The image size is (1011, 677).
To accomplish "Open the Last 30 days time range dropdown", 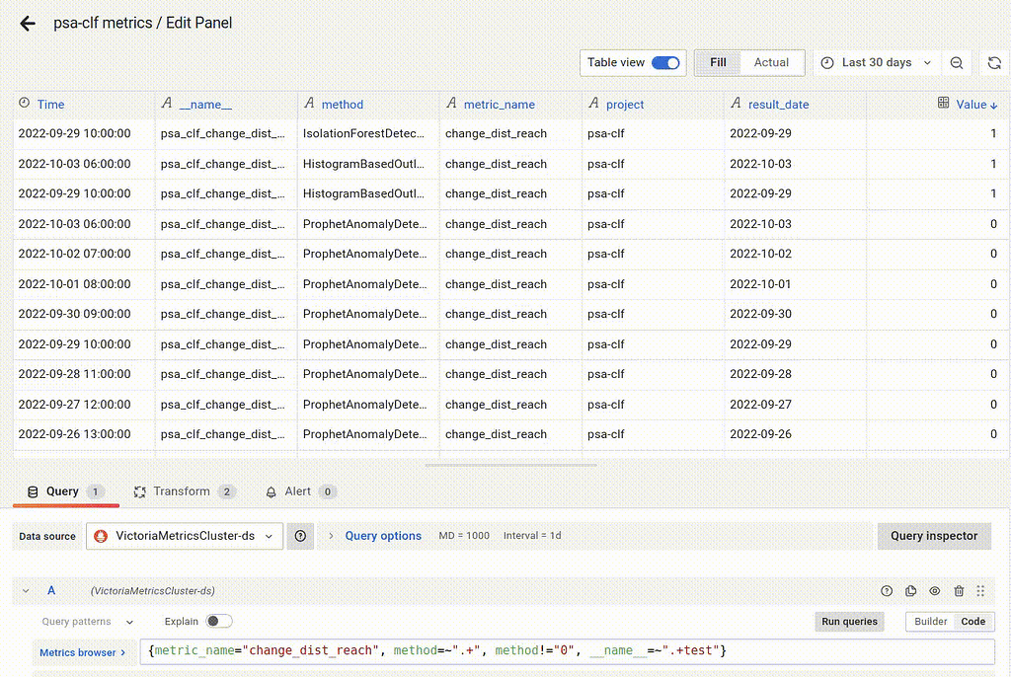I will point(875,62).
